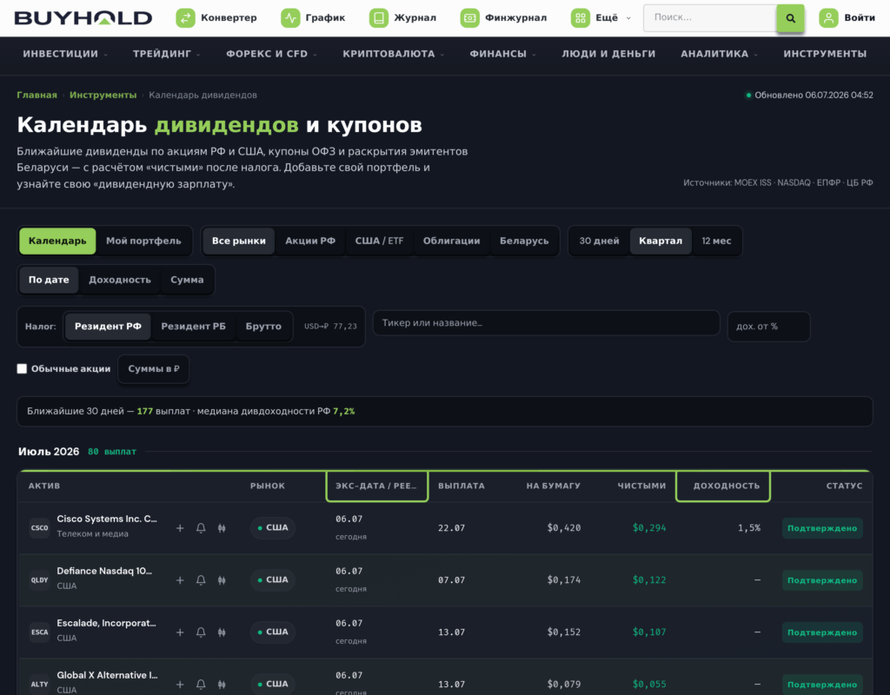Open candlestick chart icon for Cisco Systems
Viewport: 890px width, 695px height.
222,528
